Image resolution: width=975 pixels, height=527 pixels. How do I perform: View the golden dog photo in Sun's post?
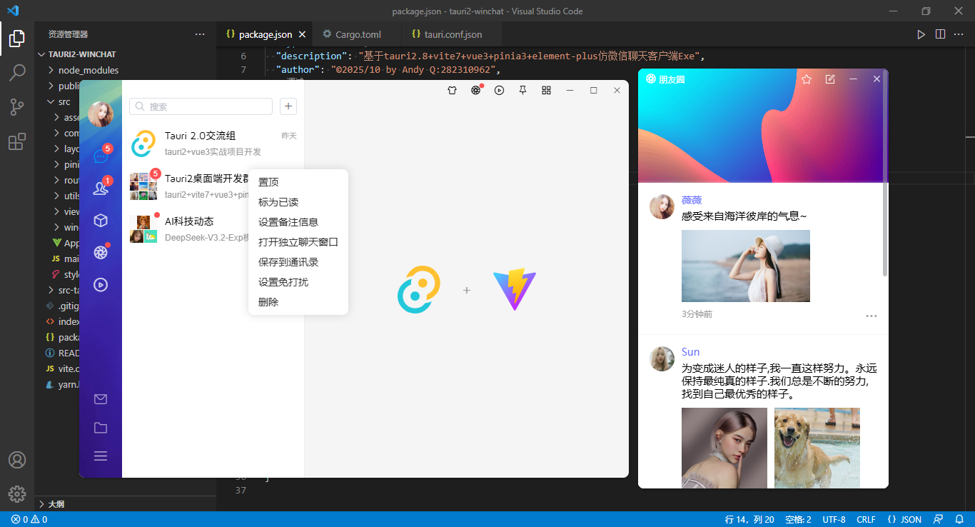817,448
